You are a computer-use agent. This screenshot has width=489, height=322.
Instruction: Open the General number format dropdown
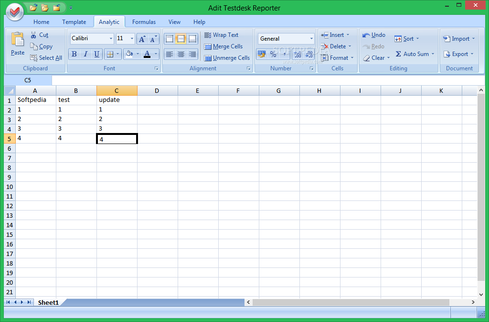pos(311,39)
